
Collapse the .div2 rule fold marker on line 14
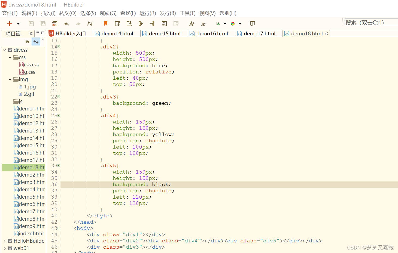(x=59, y=47)
